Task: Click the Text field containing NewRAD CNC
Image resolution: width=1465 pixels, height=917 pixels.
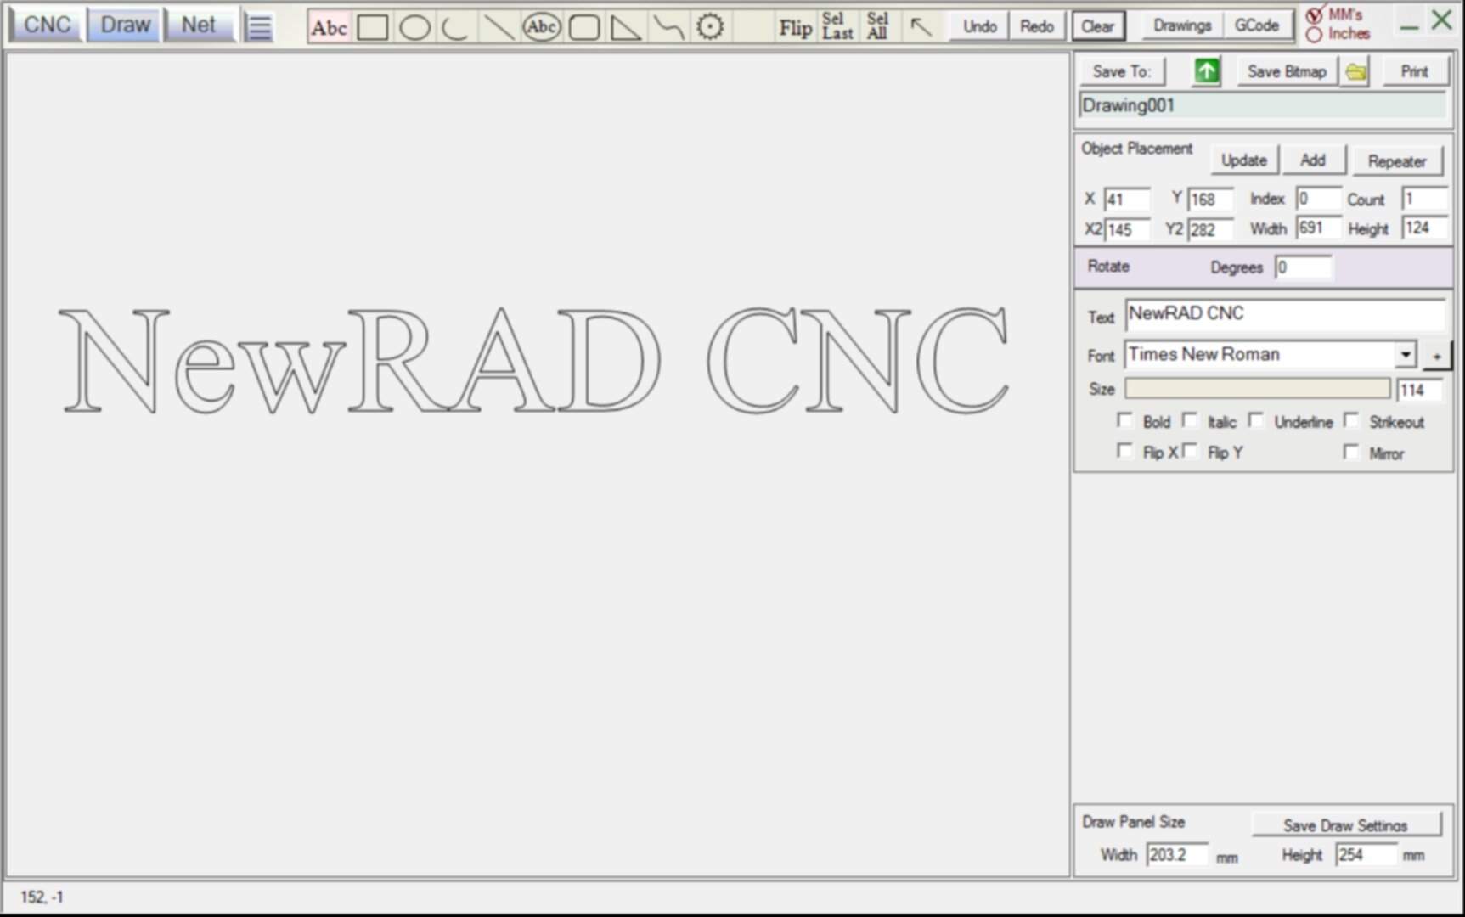Action: coord(1285,314)
